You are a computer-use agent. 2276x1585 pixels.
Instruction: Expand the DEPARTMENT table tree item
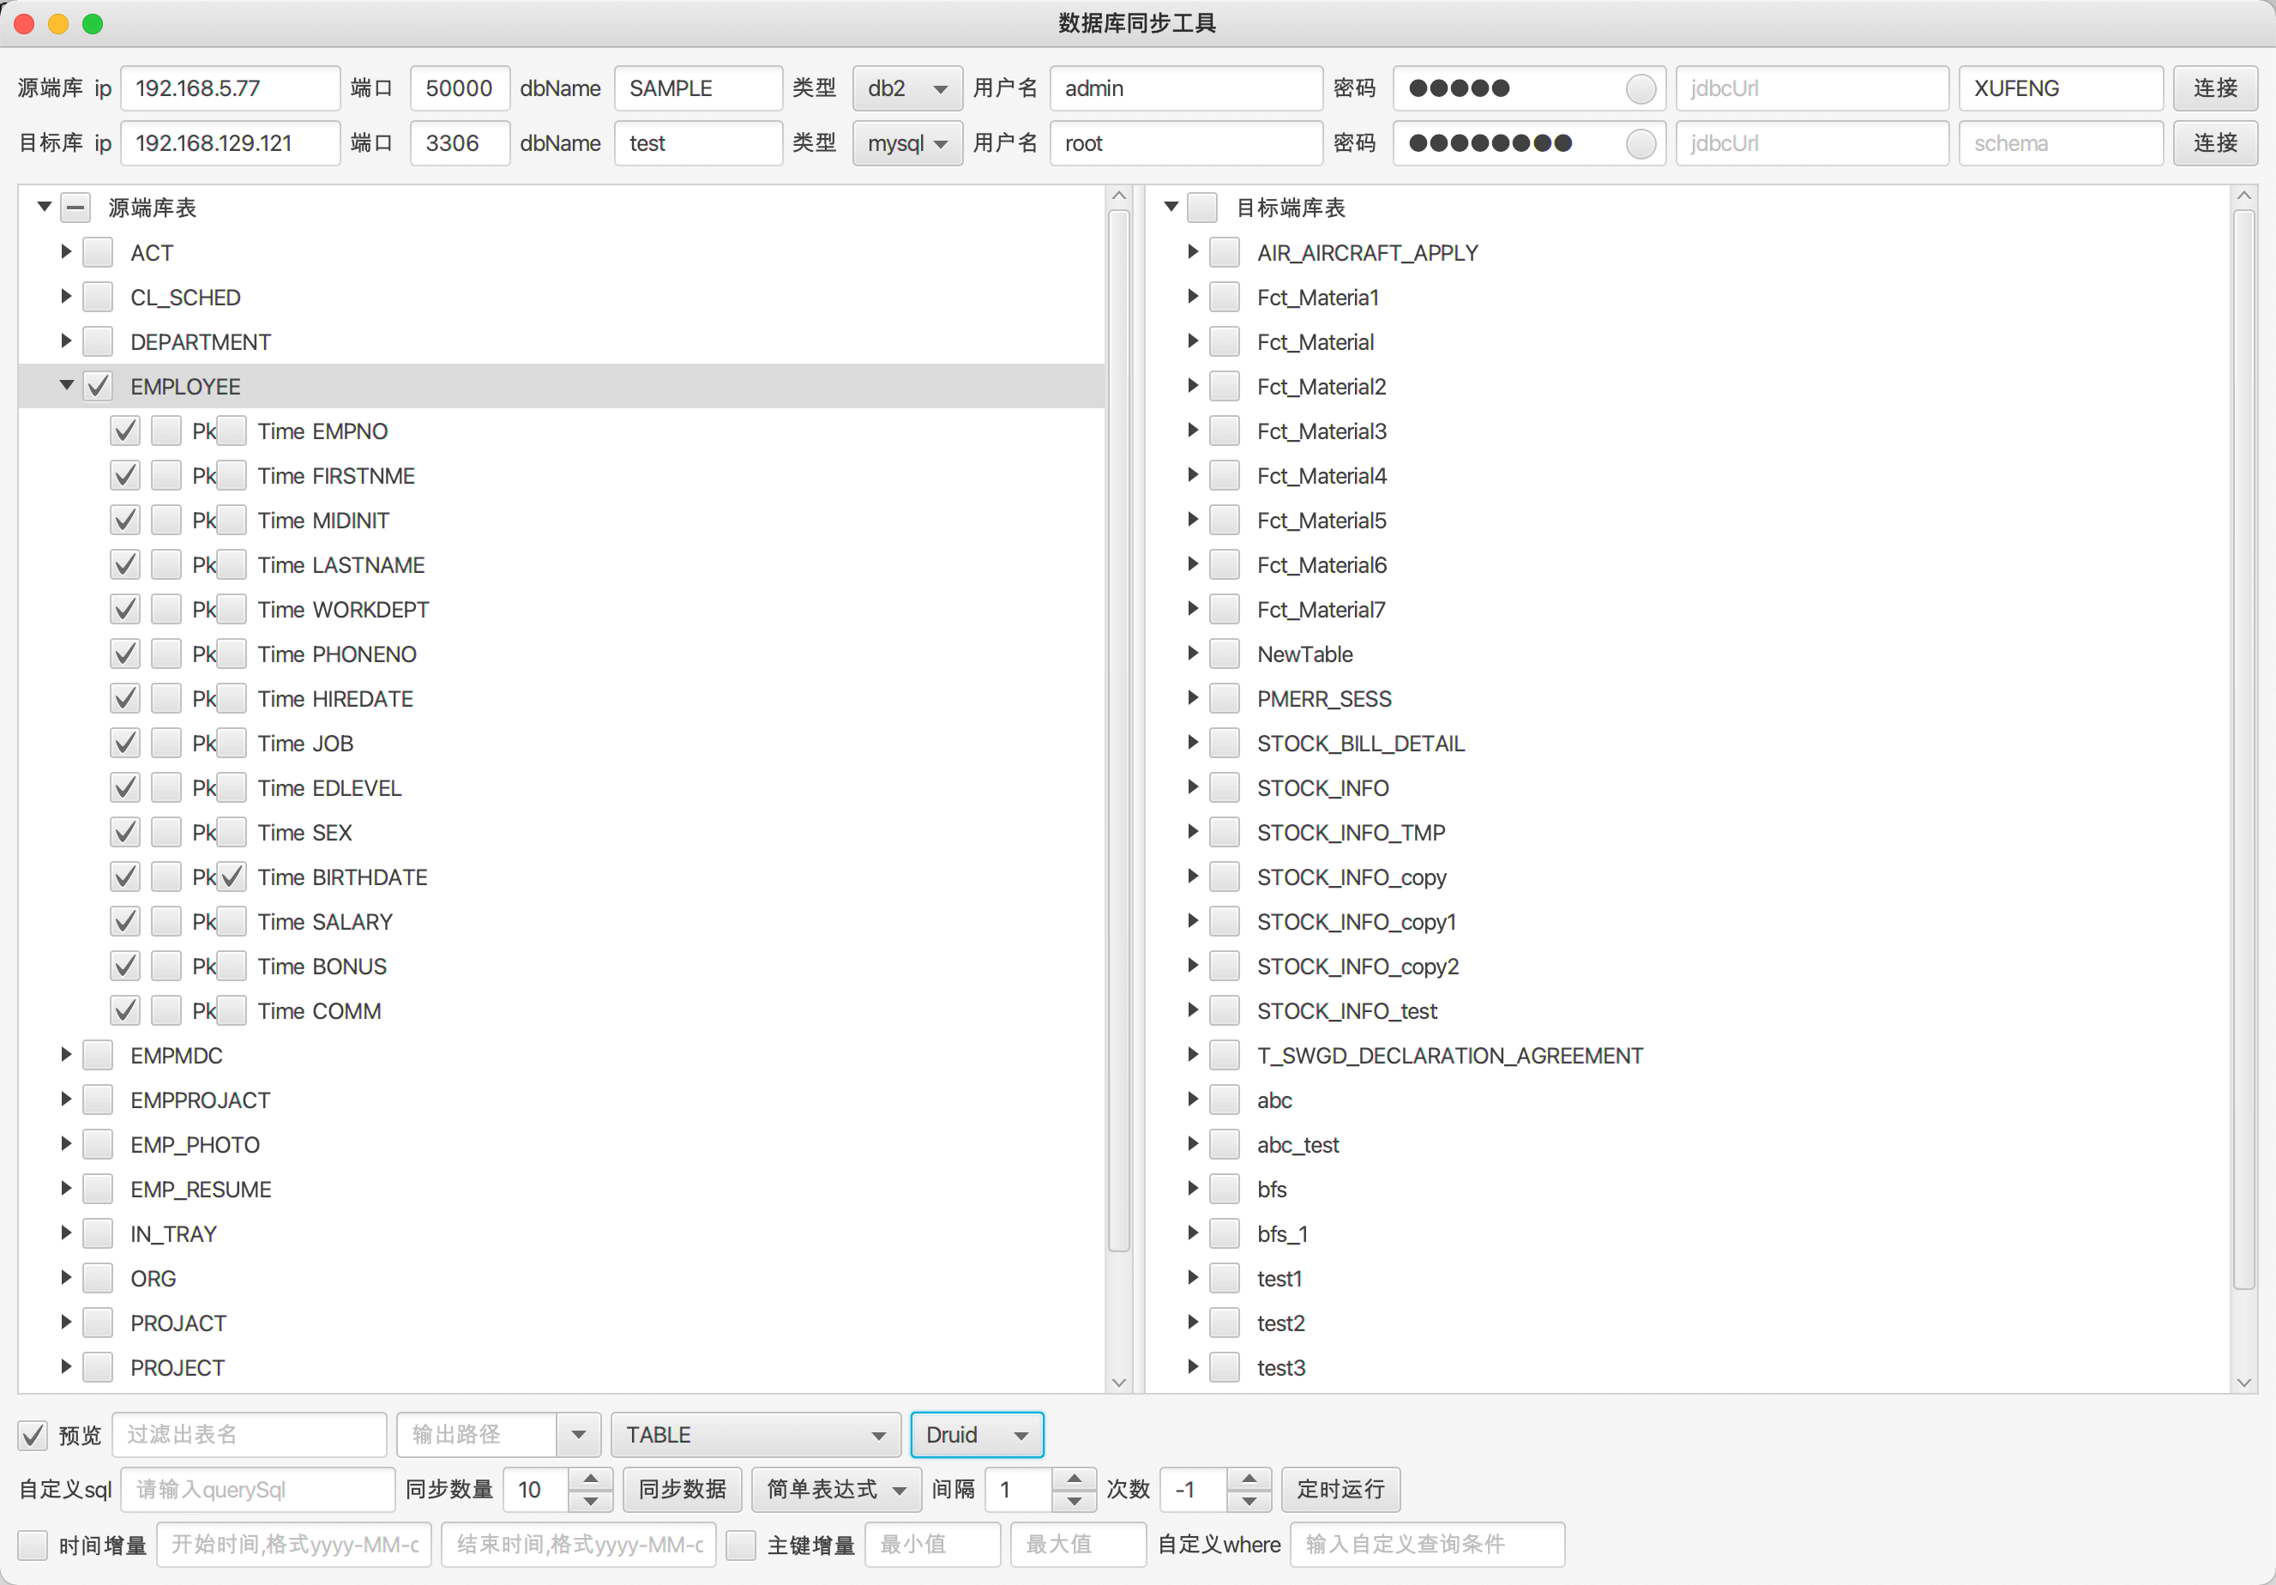63,341
